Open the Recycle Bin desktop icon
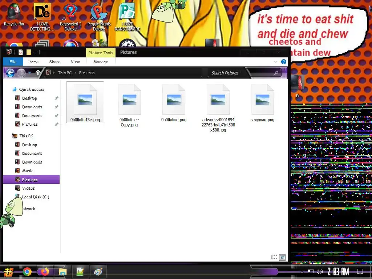Viewport: 372px width, 279px height. (14, 15)
